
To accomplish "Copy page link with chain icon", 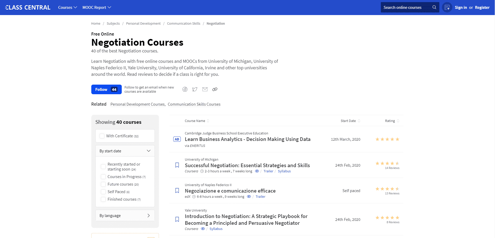I will (215, 89).
